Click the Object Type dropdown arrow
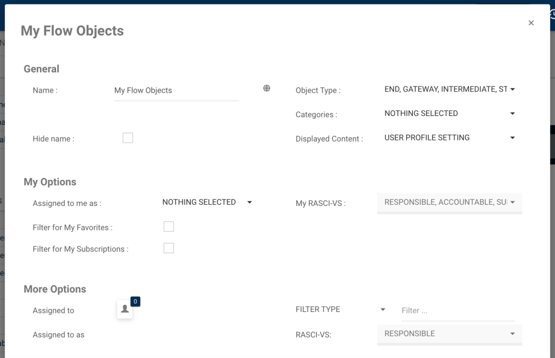The width and height of the screenshot is (555, 358). click(x=512, y=89)
